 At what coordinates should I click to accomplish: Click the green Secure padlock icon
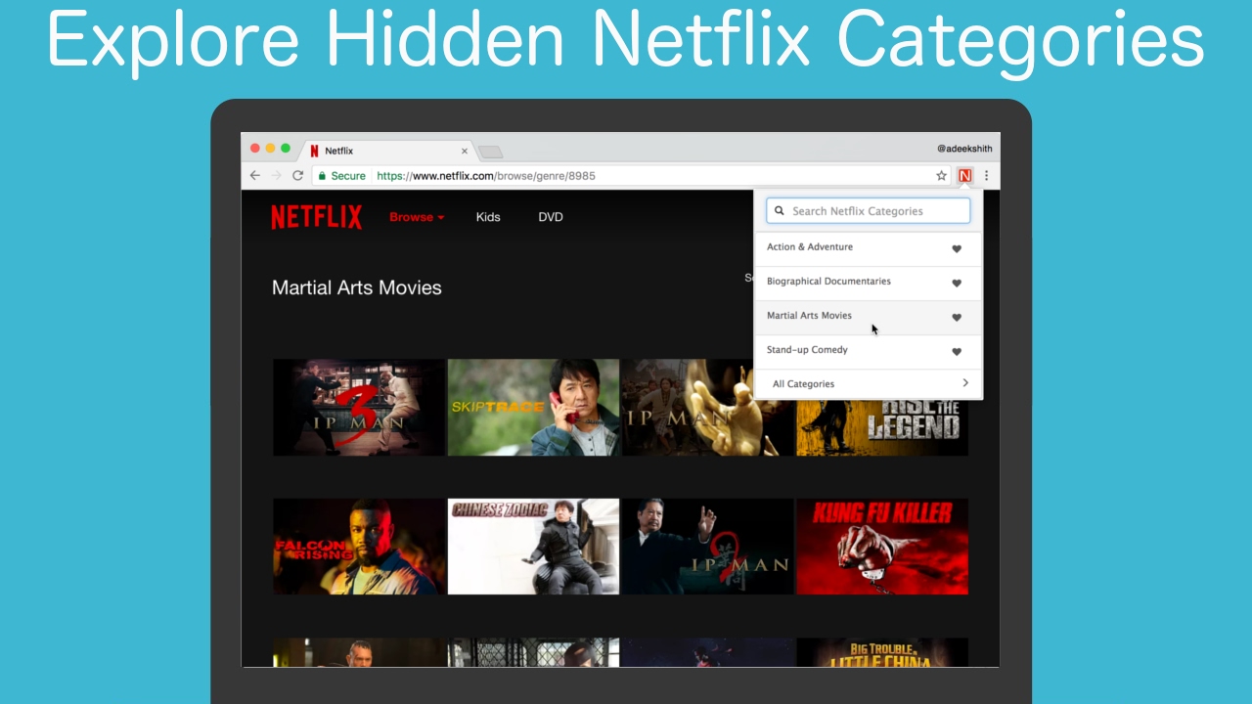(x=321, y=176)
